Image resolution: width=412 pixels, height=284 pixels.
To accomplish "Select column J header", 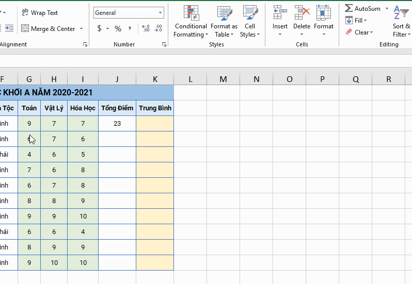I will pyautogui.click(x=117, y=79).
